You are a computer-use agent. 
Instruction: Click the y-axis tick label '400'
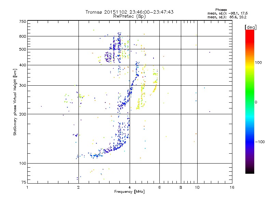tap(23, 65)
